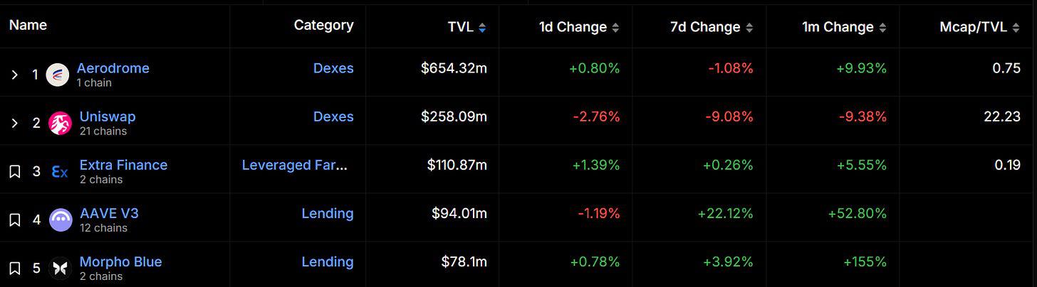Sort by 1d Change column arrows
This screenshot has height=287, width=1037.
[615, 28]
